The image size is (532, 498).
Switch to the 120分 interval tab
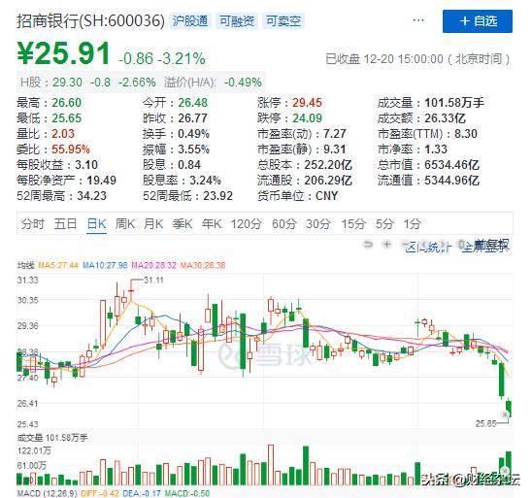coord(247,224)
